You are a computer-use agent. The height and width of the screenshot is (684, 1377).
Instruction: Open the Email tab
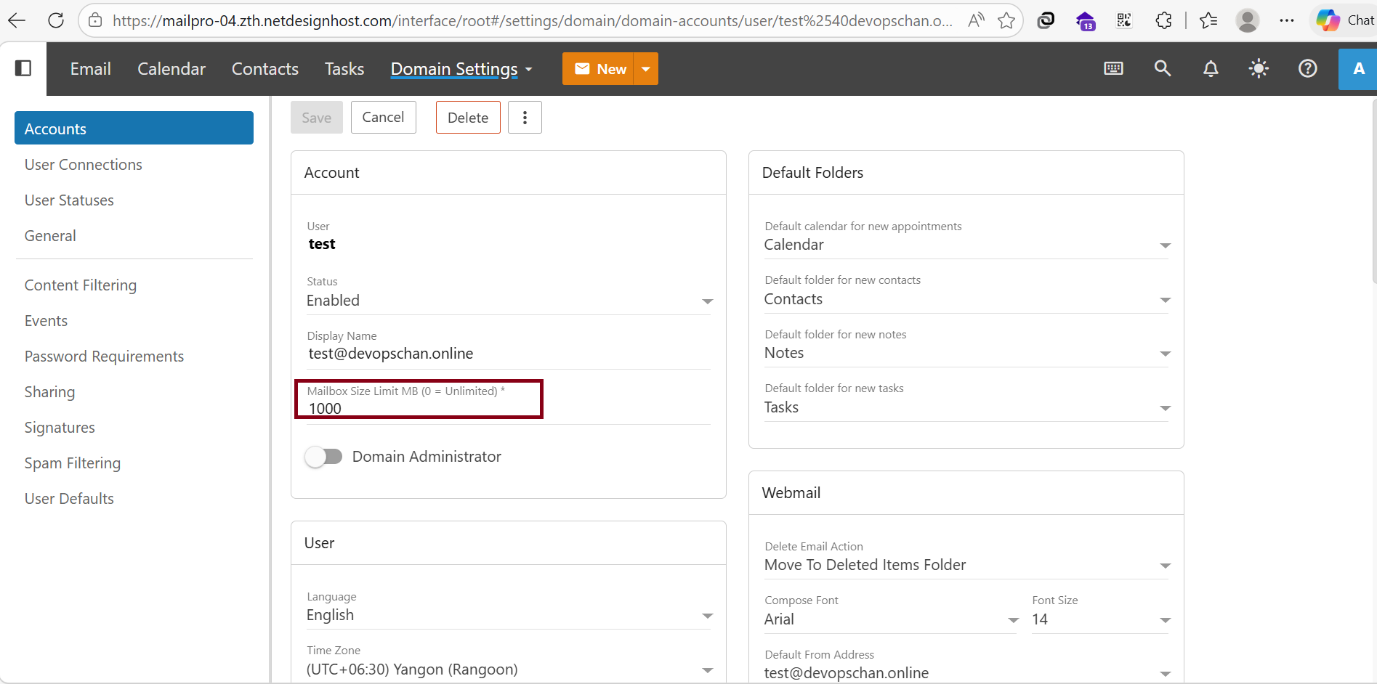pos(90,69)
